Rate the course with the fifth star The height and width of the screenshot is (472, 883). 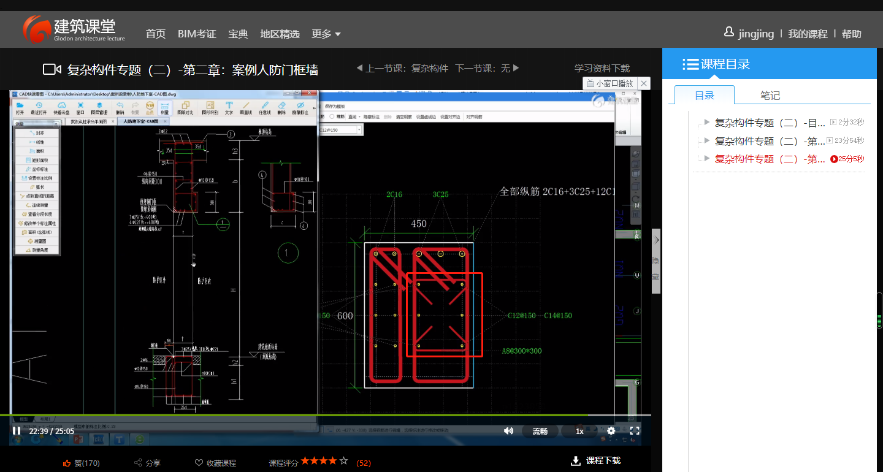tap(344, 461)
